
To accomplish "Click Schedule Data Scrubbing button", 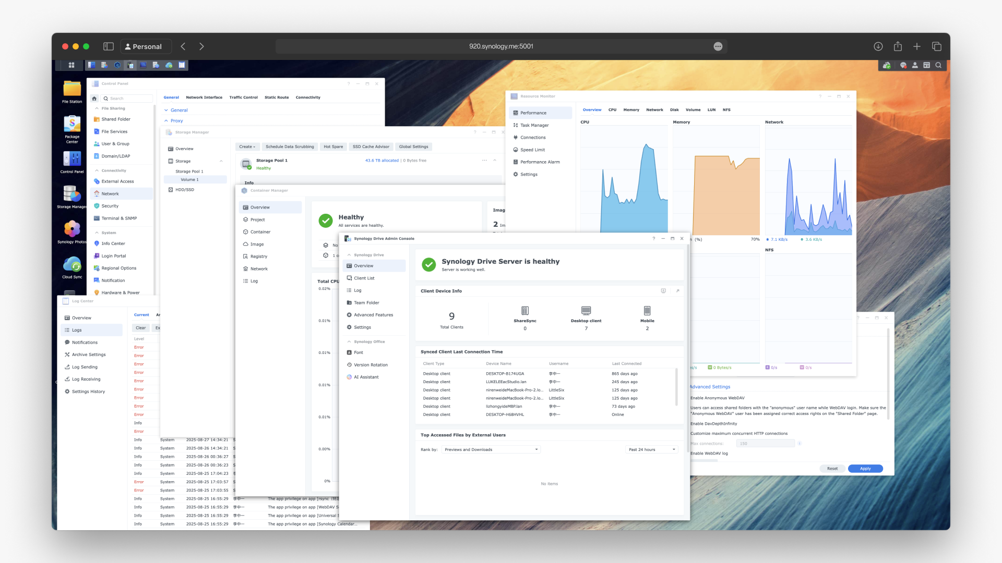I will pos(290,146).
